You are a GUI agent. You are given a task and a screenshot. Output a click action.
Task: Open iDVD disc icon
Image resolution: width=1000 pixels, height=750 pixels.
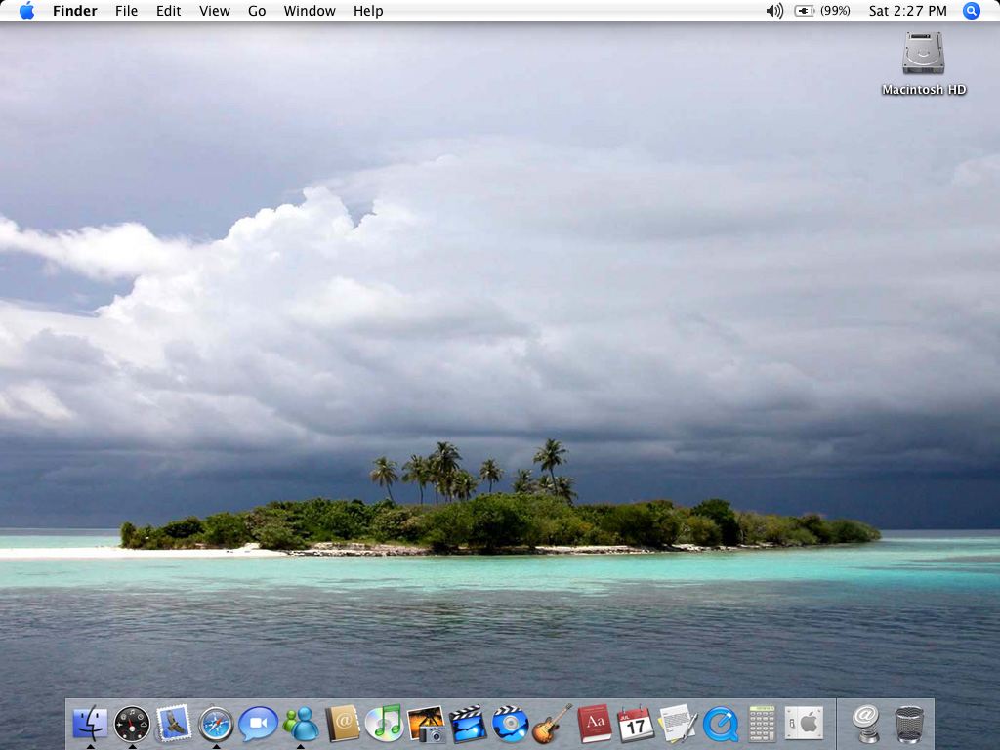pos(510,724)
